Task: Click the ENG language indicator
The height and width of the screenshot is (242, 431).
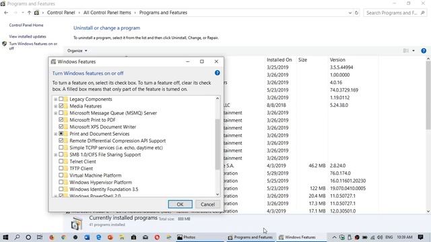Action: [389, 237]
